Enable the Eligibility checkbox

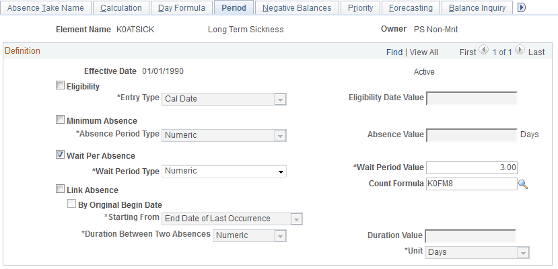pyautogui.click(x=61, y=85)
